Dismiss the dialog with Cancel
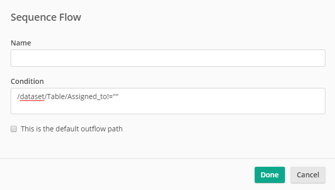The height and width of the screenshot is (190, 335). pos(308,175)
